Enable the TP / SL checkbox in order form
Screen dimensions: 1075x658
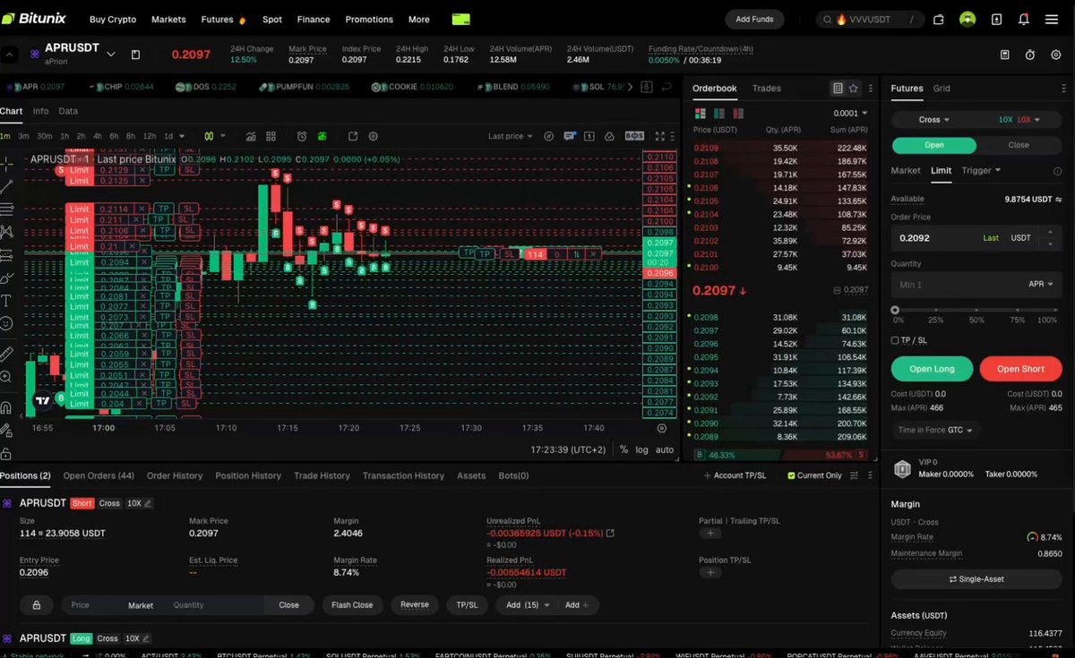click(895, 340)
